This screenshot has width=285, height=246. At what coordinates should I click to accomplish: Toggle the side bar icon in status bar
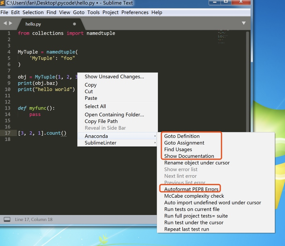7,219
